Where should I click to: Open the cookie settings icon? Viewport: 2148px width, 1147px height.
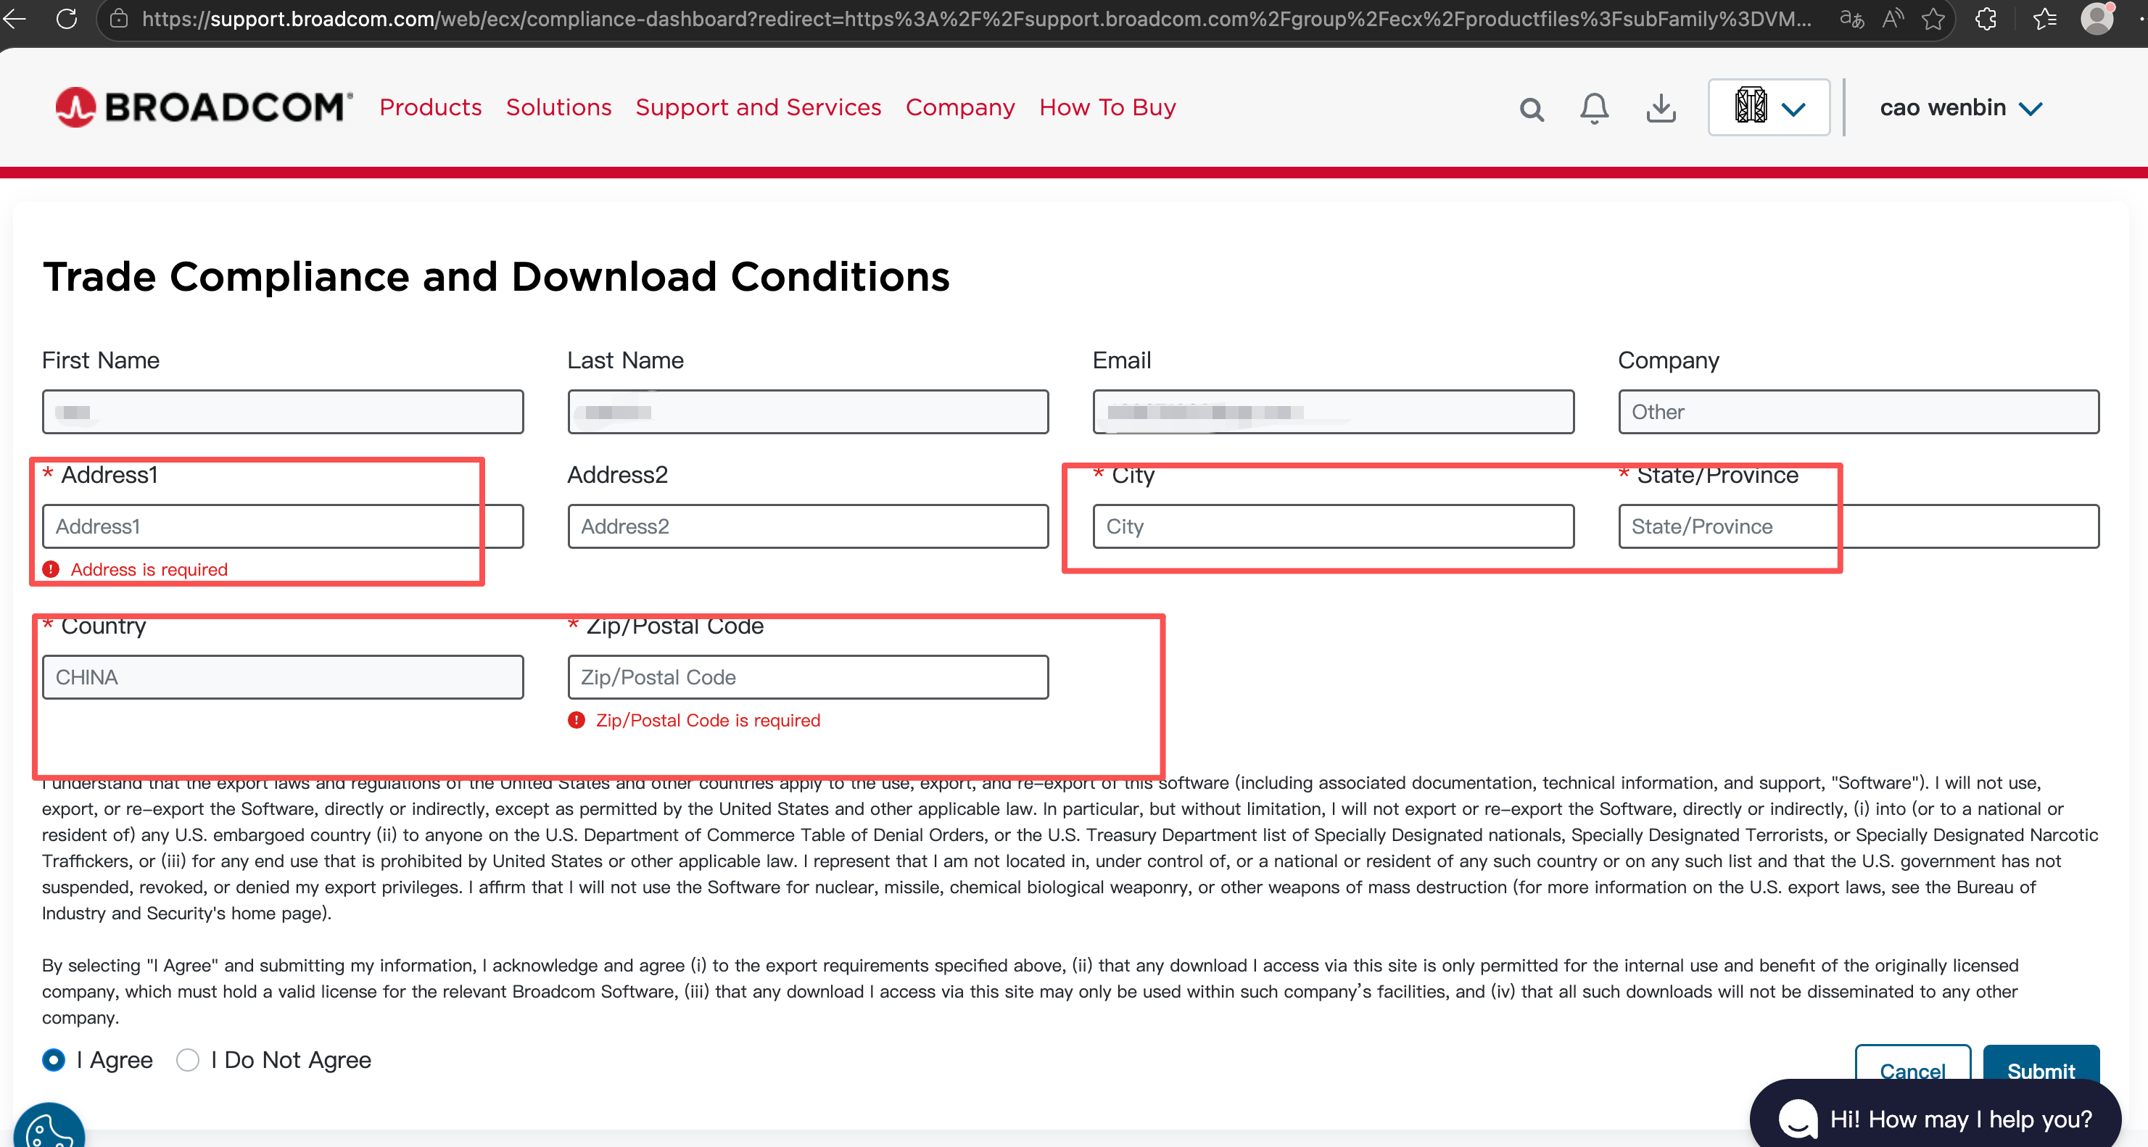point(49,1130)
